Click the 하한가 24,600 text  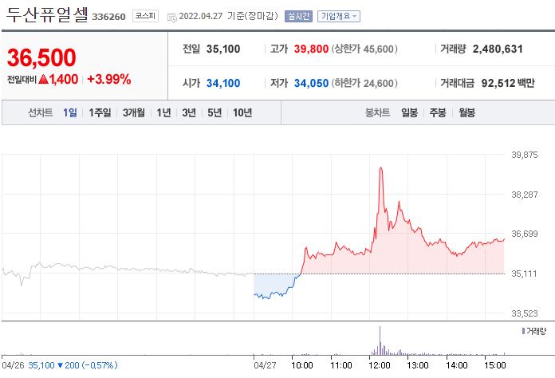364,83
